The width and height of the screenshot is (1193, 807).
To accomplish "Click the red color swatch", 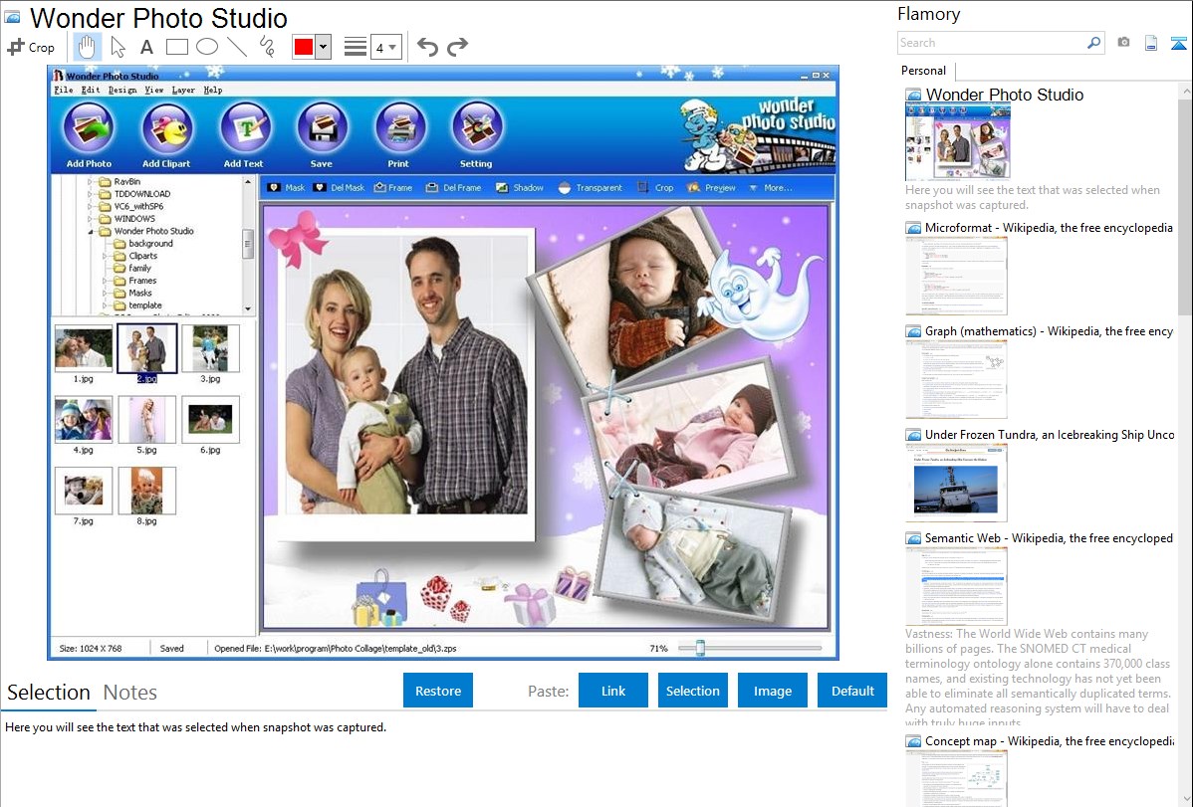I will [304, 47].
